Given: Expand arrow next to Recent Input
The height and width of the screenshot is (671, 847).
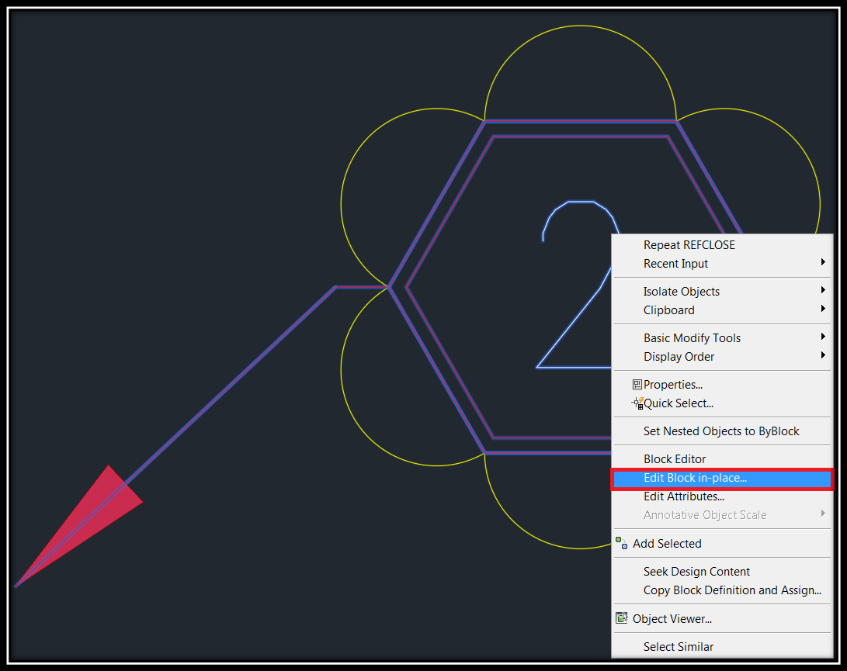Looking at the screenshot, I should [x=823, y=262].
